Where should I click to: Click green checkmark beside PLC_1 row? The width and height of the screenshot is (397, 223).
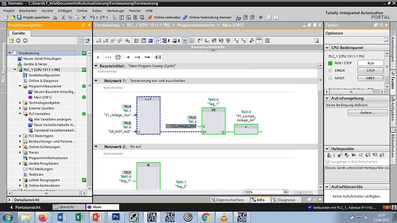[84, 69]
